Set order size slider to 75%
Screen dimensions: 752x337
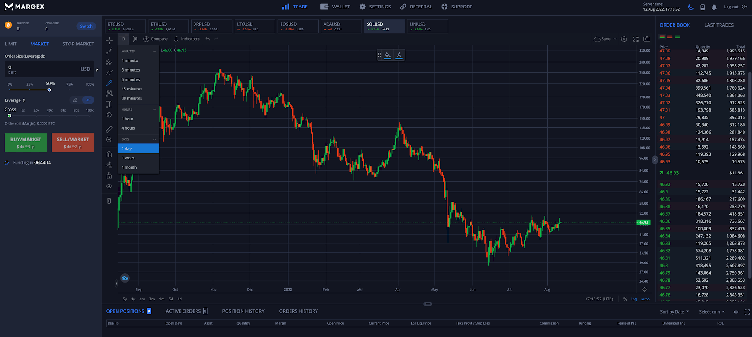70,90
